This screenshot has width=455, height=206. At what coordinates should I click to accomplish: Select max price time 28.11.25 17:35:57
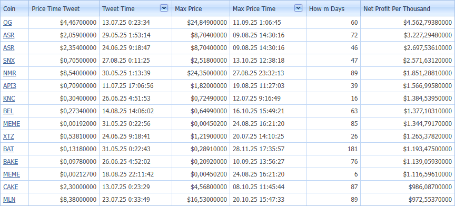pyautogui.click(x=268, y=149)
